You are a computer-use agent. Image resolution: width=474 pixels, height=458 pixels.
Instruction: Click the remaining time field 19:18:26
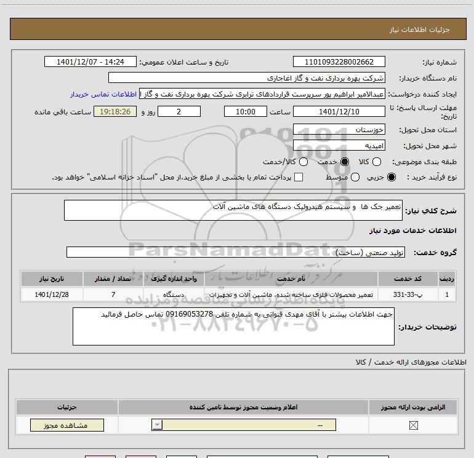[x=115, y=112]
